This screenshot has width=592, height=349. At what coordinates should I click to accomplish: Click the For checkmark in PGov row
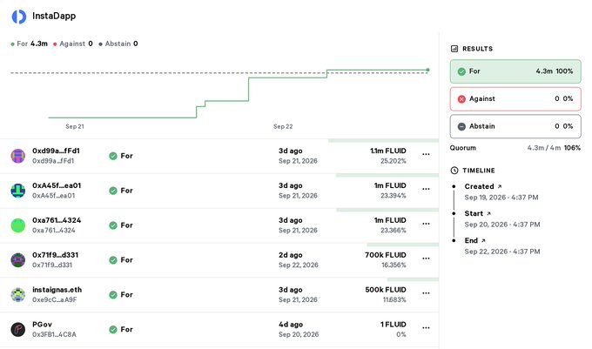click(x=113, y=329)
